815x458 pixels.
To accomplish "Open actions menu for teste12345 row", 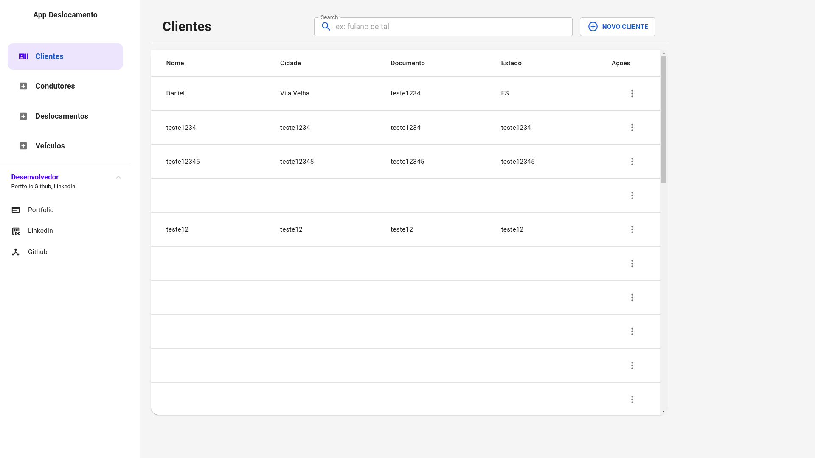I will pos(632,162).
